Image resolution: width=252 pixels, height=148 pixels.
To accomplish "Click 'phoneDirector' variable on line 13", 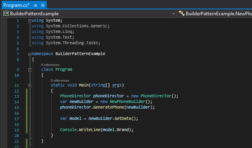I will (109, 96).
